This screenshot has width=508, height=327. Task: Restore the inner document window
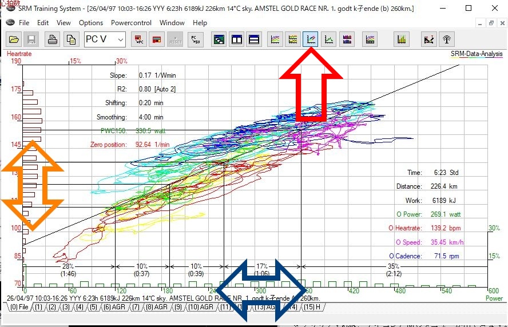pyautogui.click(x=491, y=23)
